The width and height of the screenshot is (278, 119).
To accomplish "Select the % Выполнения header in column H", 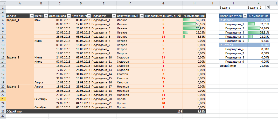I will pos(194,16).
